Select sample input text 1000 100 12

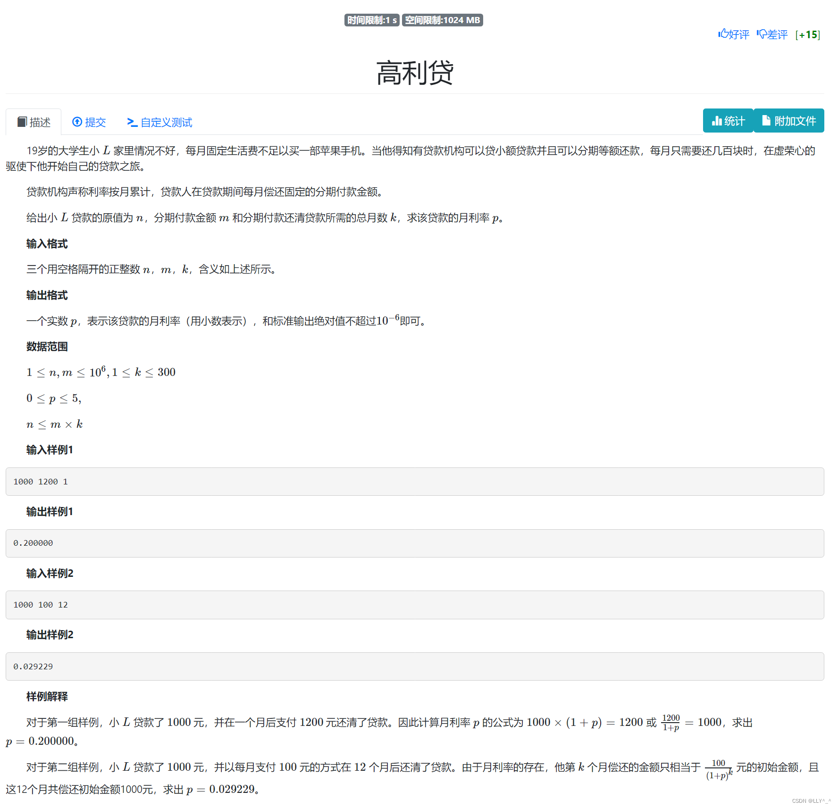[x=41, y=605]
